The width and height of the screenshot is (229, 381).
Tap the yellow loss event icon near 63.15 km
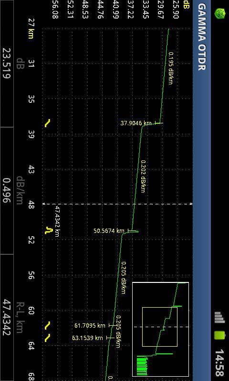47,338
